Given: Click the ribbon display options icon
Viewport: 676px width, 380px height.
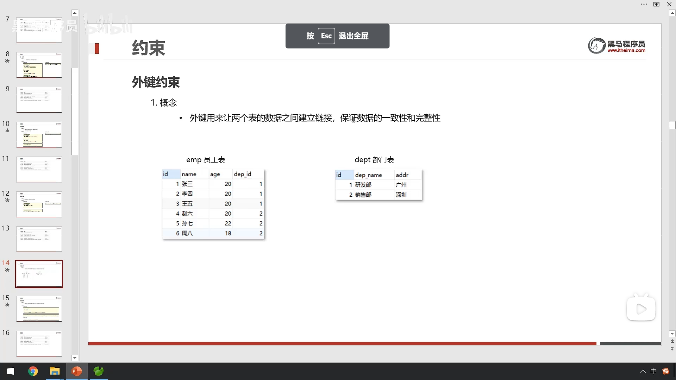Looking at the screenshot, I should pos(657,5).
